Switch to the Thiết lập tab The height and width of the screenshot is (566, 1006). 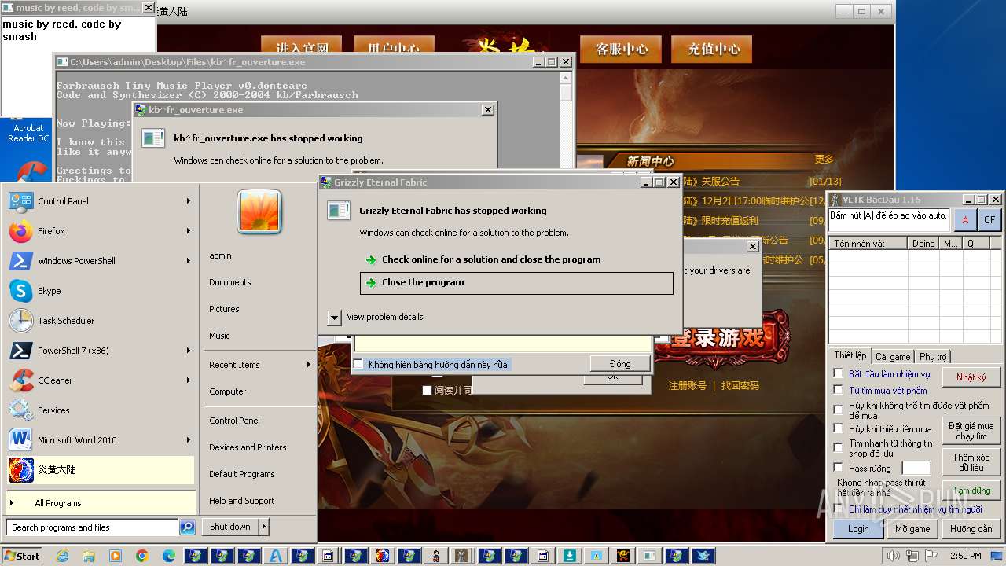(850, 355)
